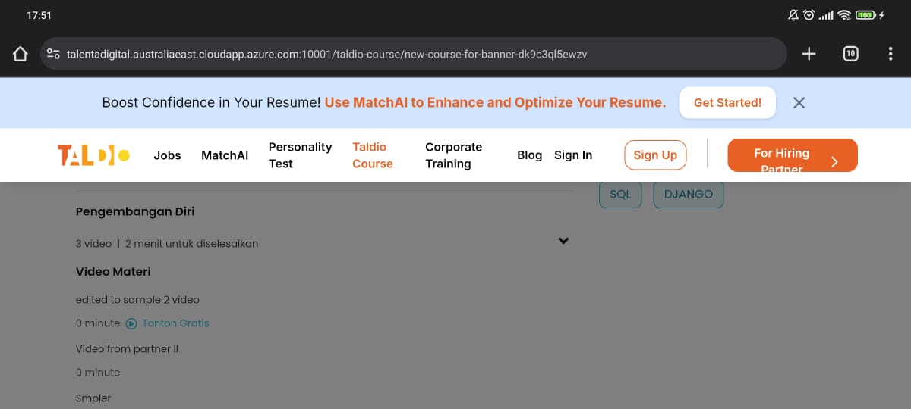Select the Taldio Course nav item

373,155
